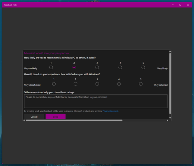Click the horizontal scroll left arrow

click(x=24, y=120)
